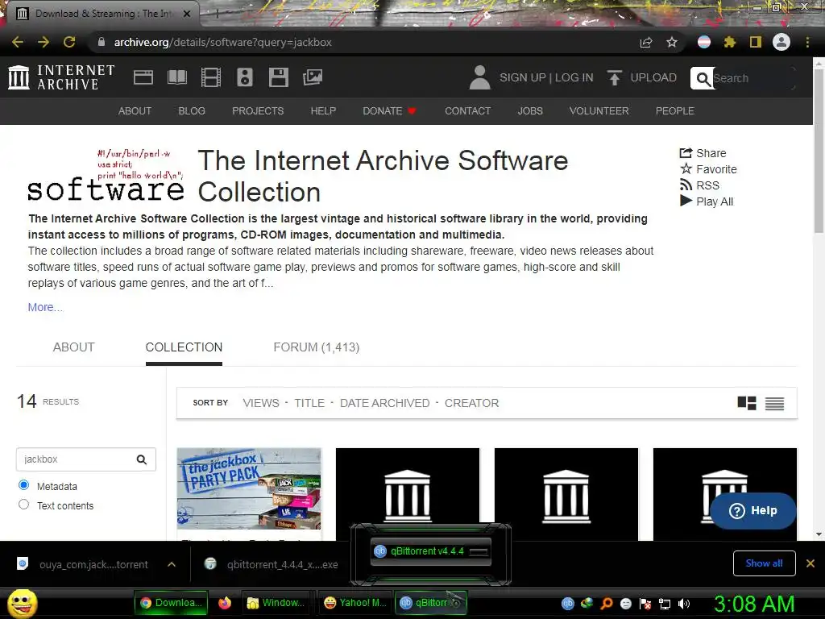Click the volume speaker in system tray
825x619 pixels.
(684, 604)
